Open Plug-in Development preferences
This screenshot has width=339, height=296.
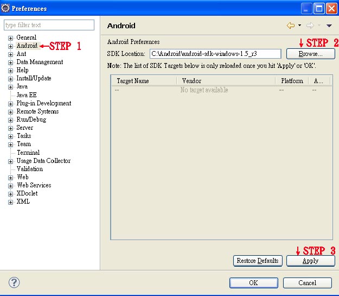(44, 103)
